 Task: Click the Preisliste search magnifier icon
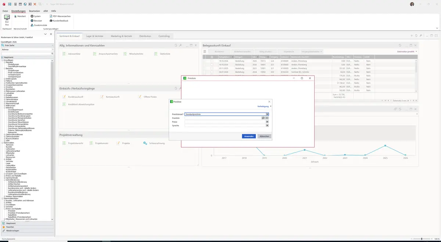pos(263,118)
